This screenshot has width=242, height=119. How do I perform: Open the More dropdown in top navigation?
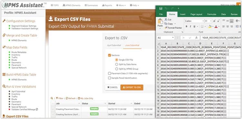coord(121,5)
